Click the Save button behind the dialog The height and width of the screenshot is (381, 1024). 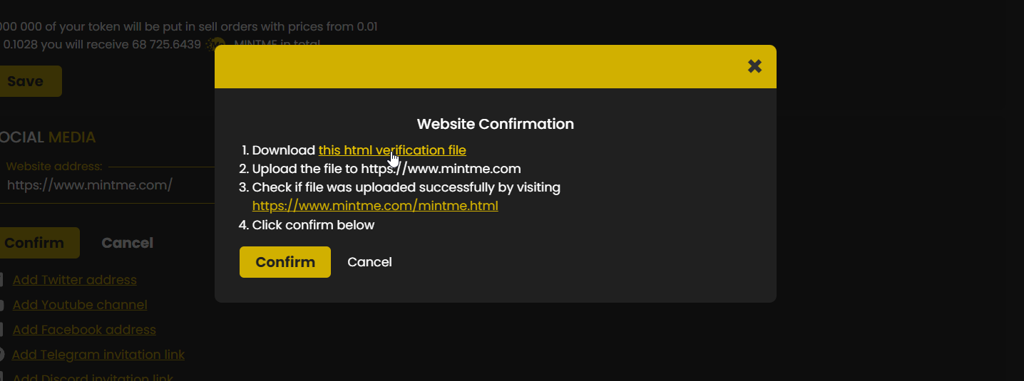pos(26,81)
